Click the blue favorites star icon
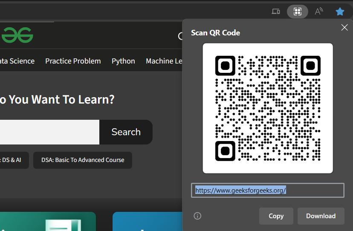 340,12
